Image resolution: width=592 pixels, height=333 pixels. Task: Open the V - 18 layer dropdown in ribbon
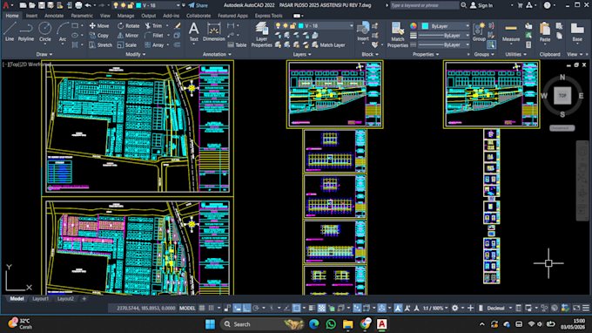[x=314, y=25]
